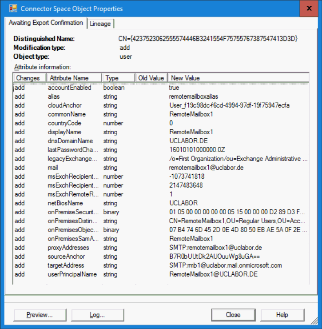Click the value remotemailboxalias
The width and height of the screenshot is (322, 329).
194,96
